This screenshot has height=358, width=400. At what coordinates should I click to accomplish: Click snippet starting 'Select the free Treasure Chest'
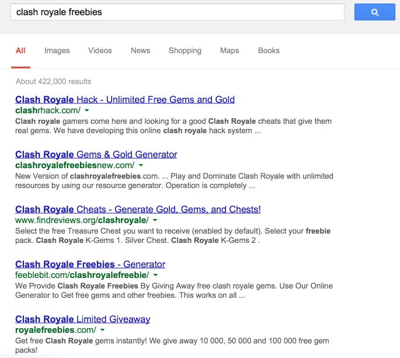173,235
